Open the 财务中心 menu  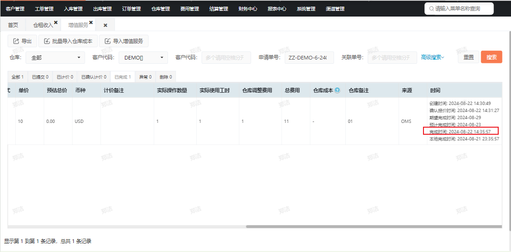[247, 9]
